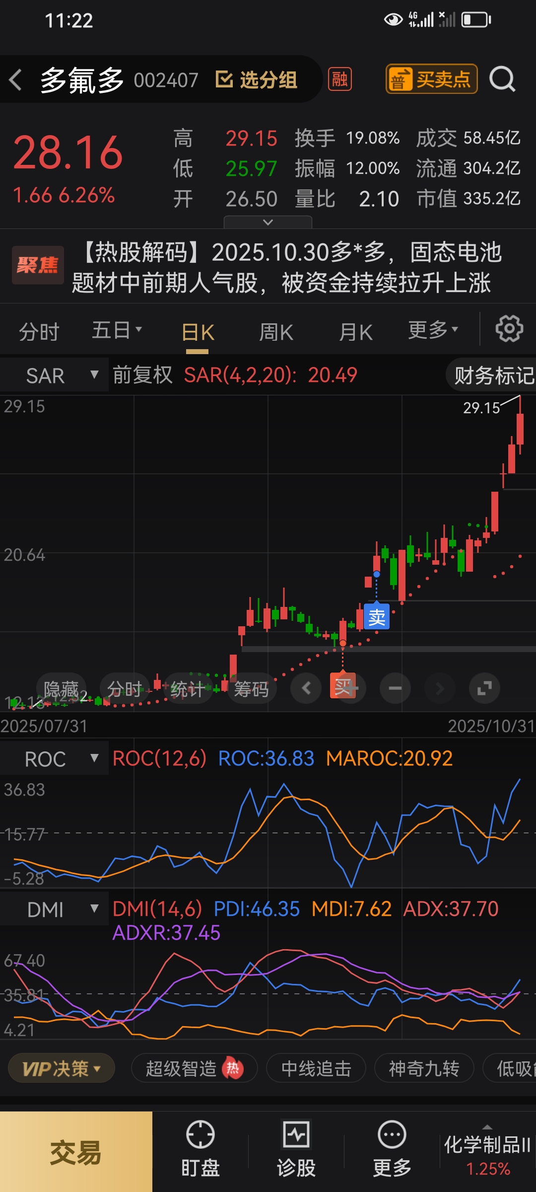The width and height of the screenshot is (536, 1192).
Task: Toggle 分时 overlay chart button
Action: pyautogui.click(x=125, y=689)
